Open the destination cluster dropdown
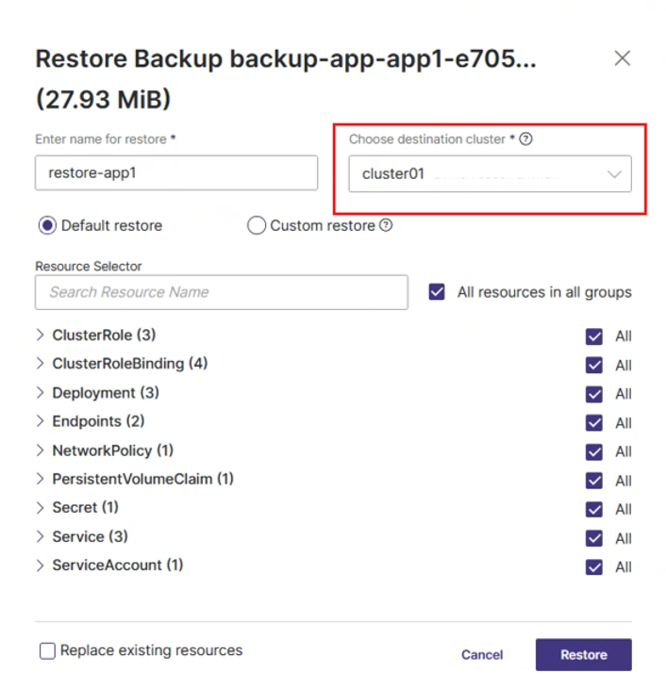The image size is (666, 688). pos(490,174)
